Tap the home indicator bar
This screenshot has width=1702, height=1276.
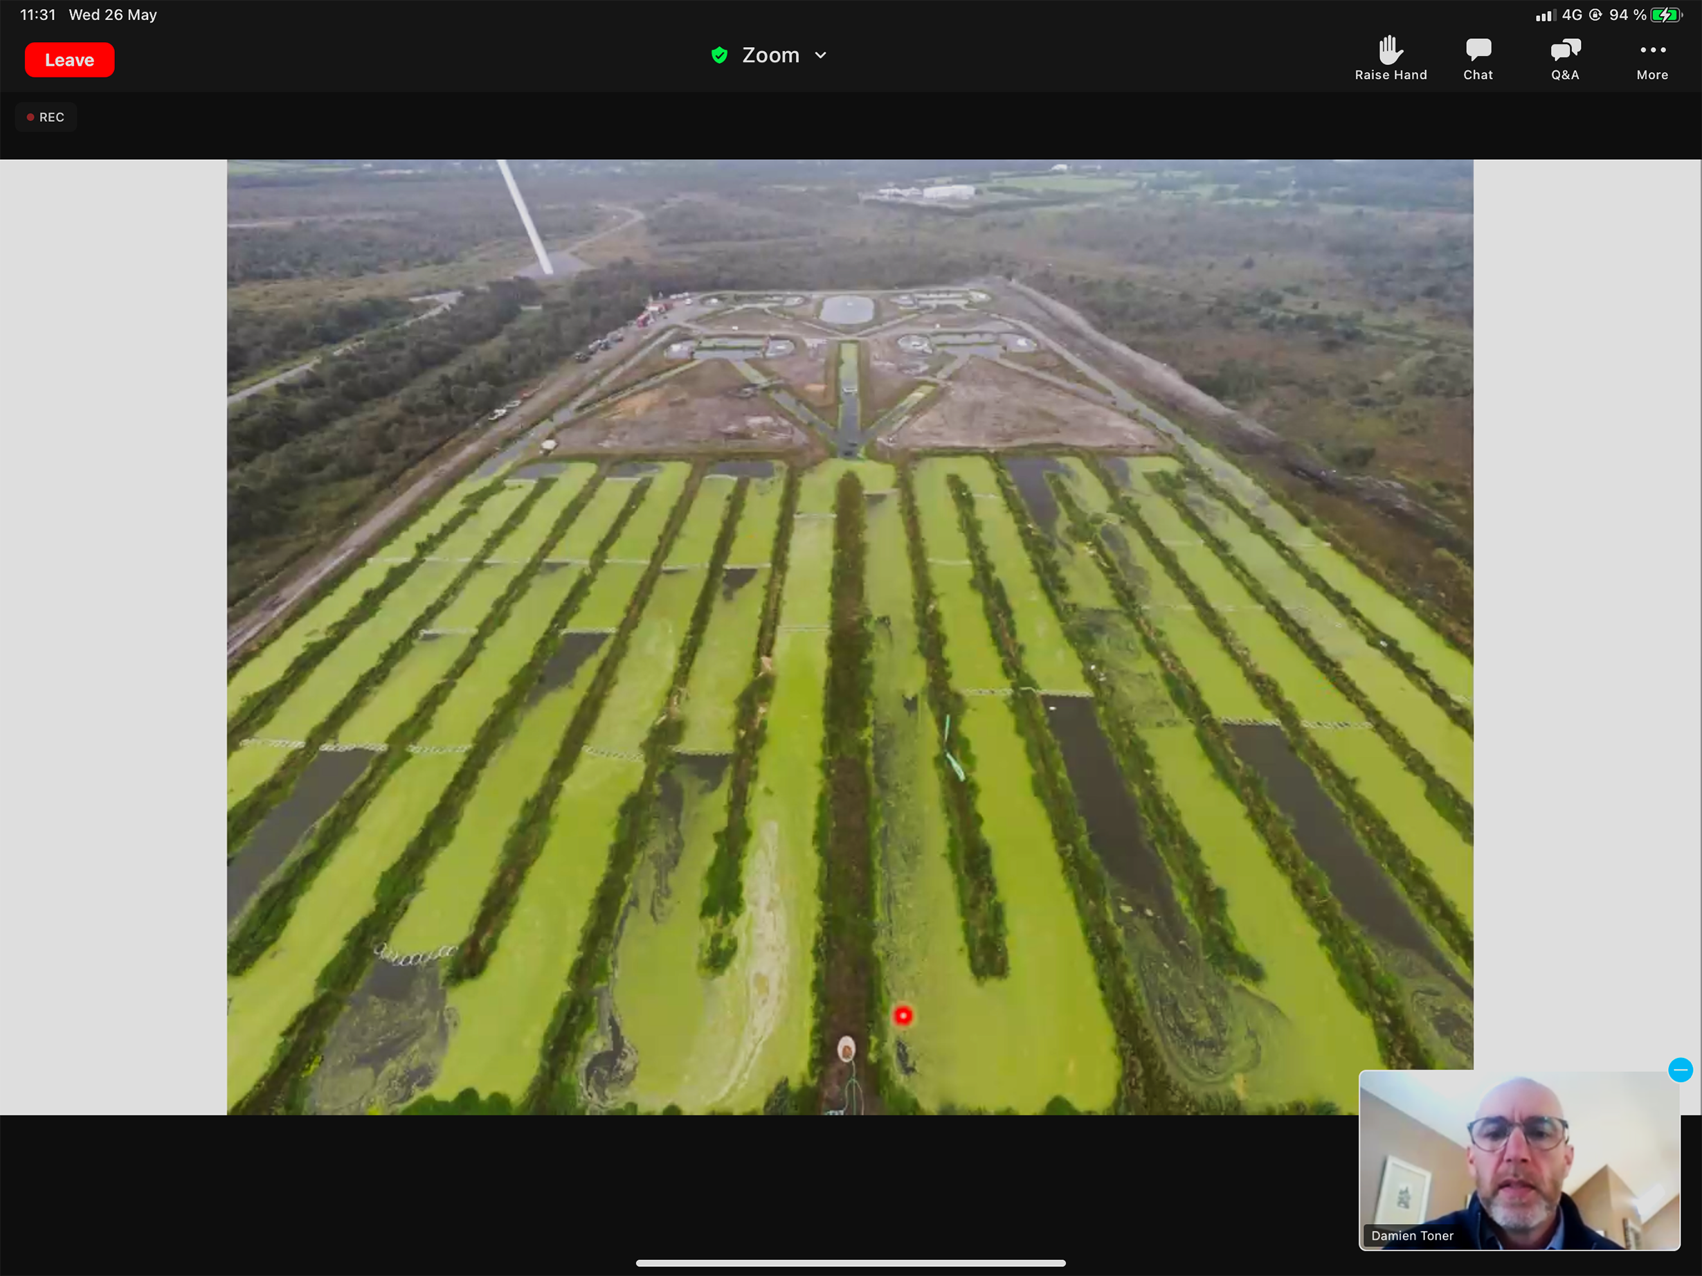850,1263
